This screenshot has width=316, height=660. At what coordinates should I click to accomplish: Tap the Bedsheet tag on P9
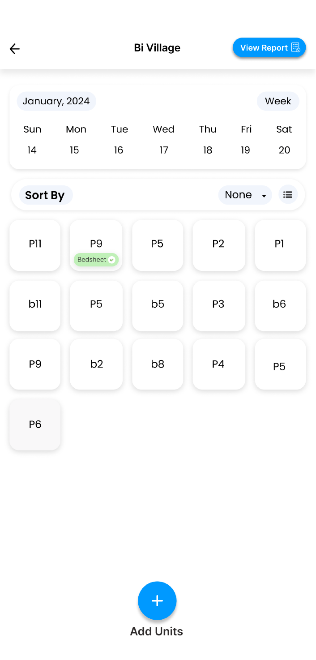click(x=92, y=260)
